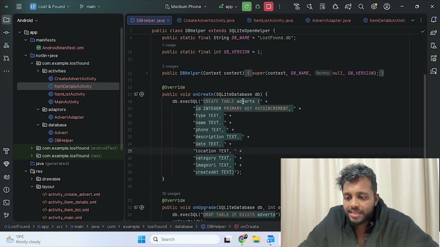Select ItemDetailsActivity in the project tree
440x247 pixels.
(x=73, y=86)
